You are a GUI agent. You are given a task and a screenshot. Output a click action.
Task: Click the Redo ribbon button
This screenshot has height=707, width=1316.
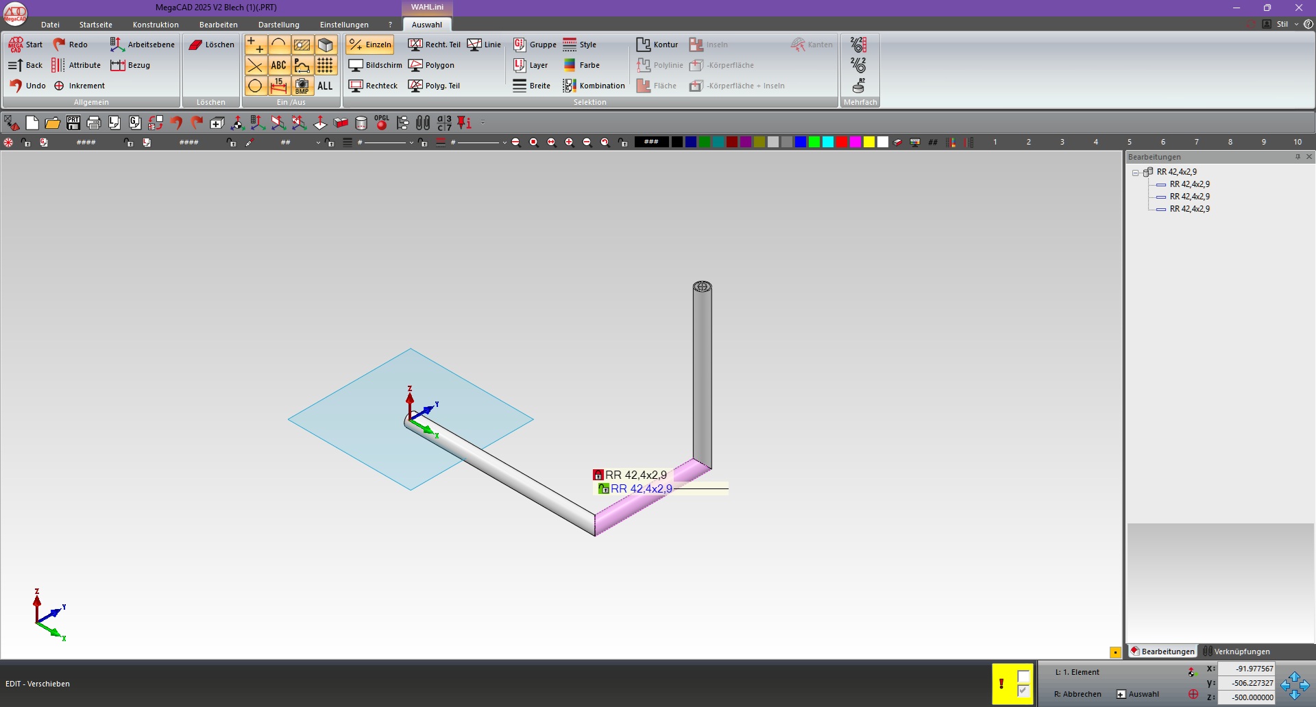[71, 45]
